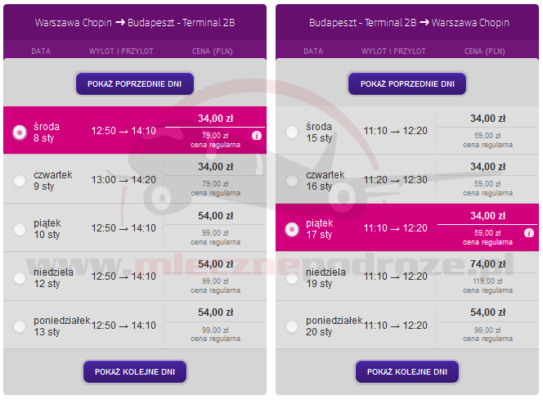This screenshot has width=543, height=400.
Task: Show next days for Budapeszt–Warszawa flights
Action: pos(407,371)
